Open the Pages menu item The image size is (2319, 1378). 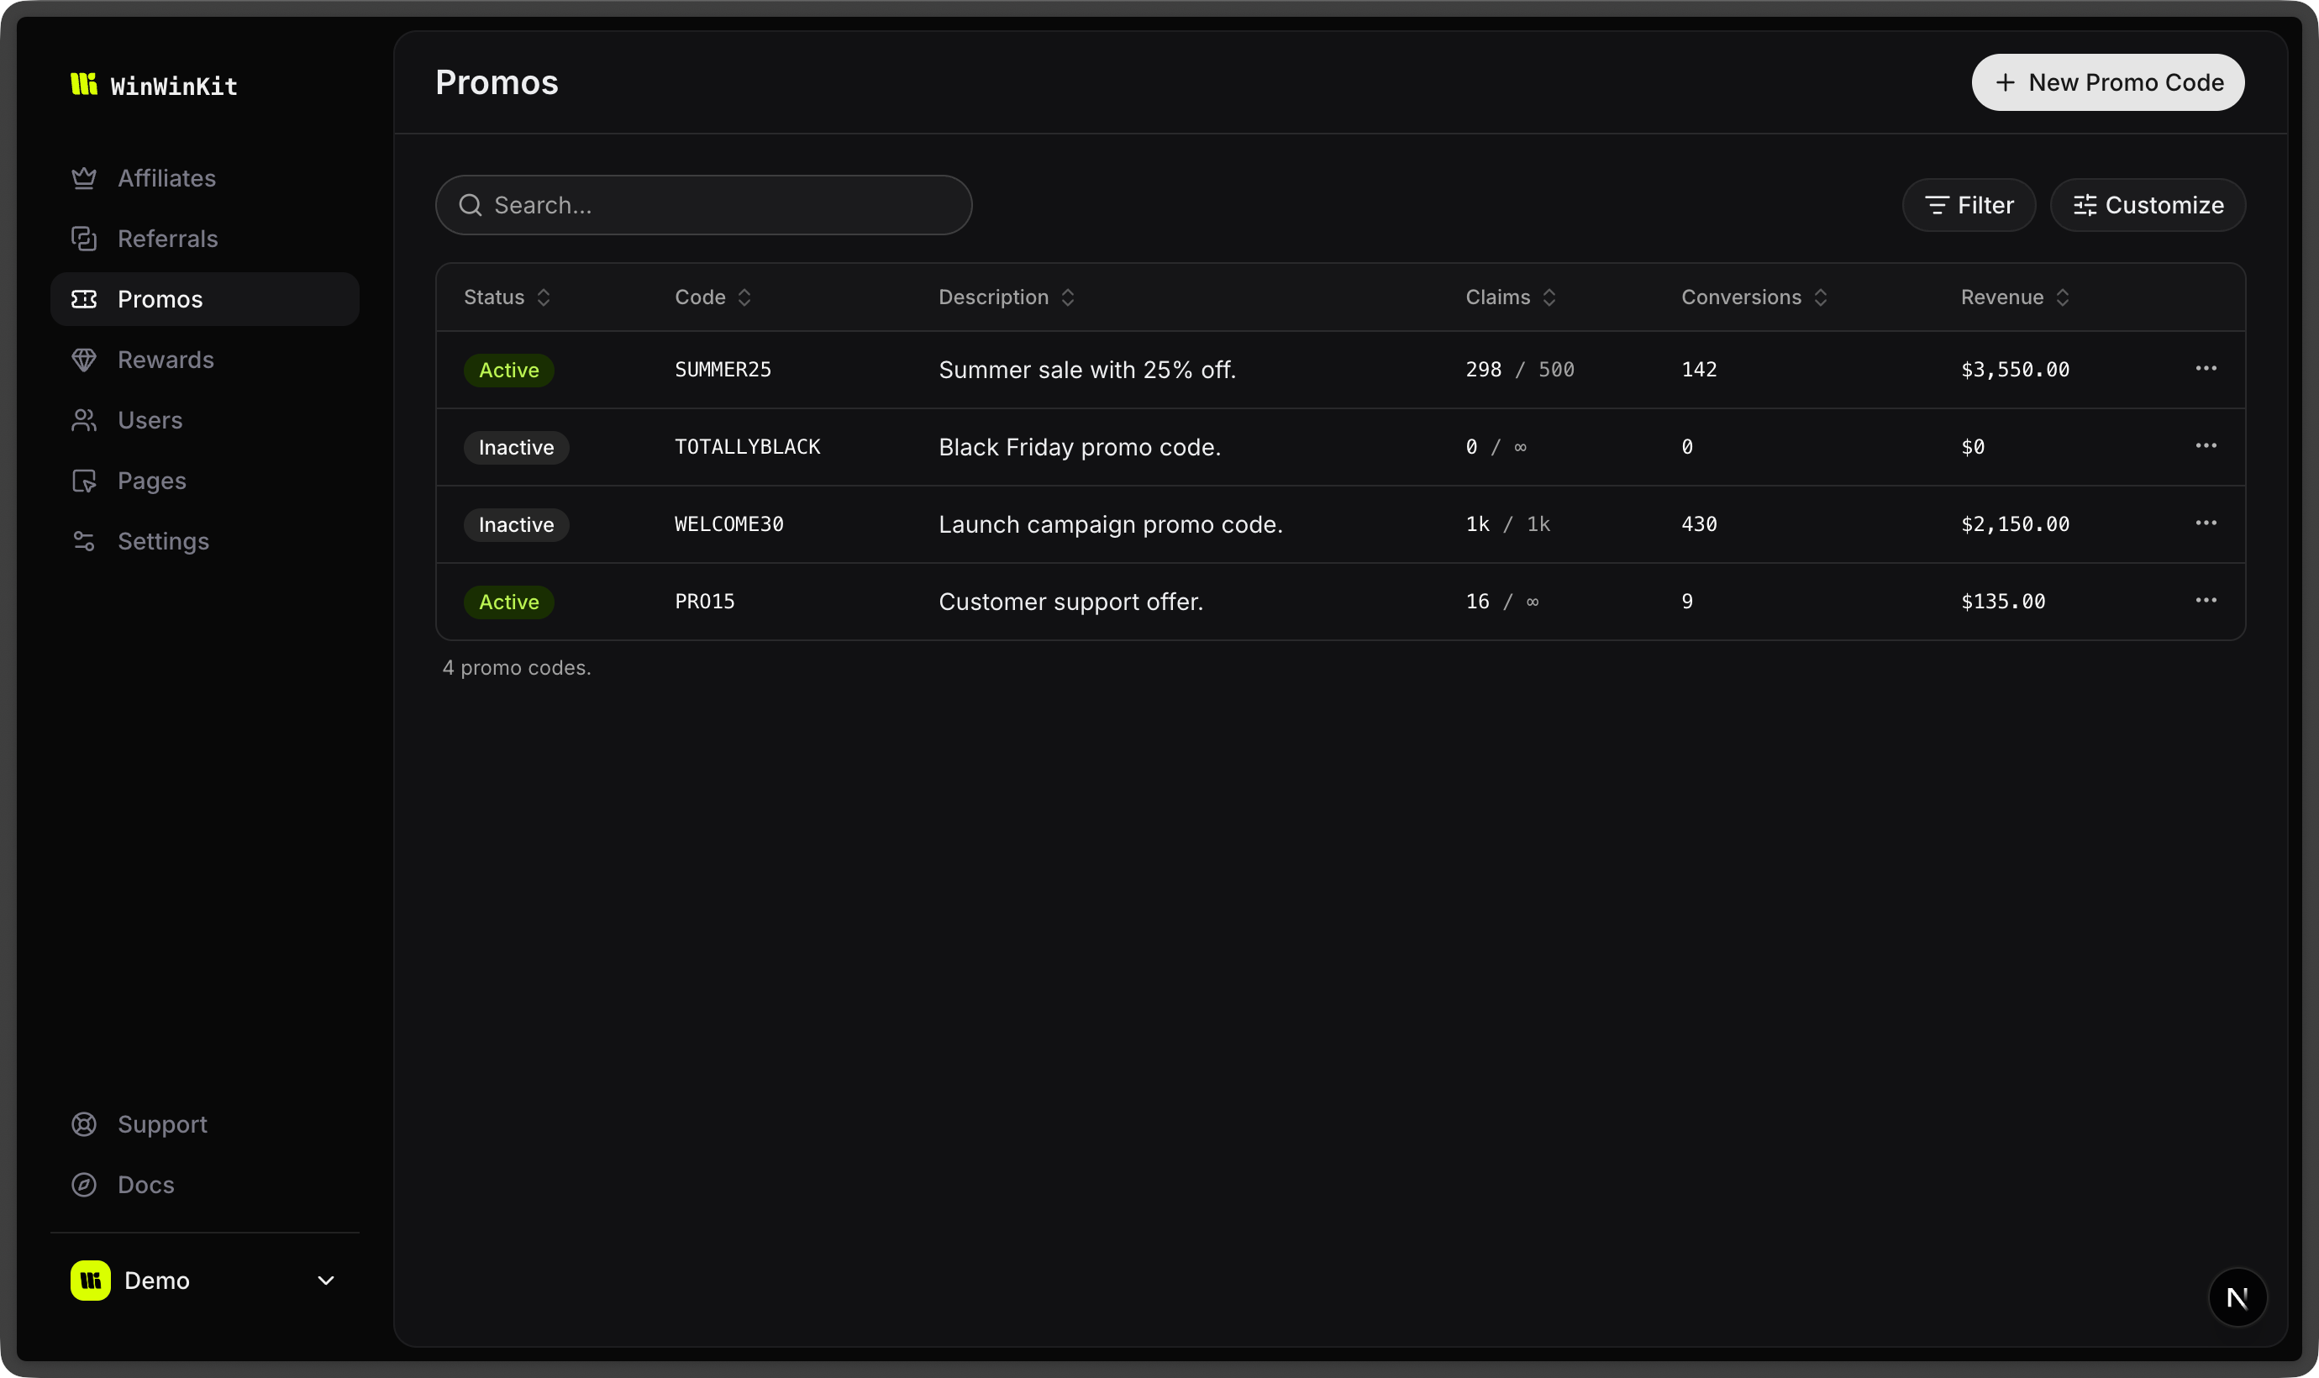(204, 481)
